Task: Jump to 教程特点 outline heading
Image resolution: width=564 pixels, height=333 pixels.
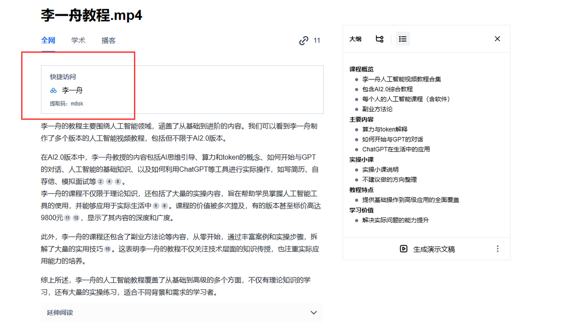Action: [x=361, y=190]
